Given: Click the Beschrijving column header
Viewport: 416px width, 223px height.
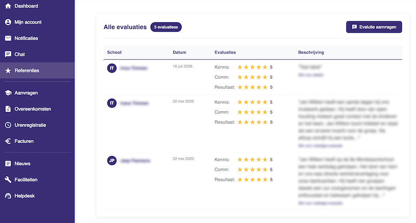Looking at the screenshot, I should pos(311,52).
